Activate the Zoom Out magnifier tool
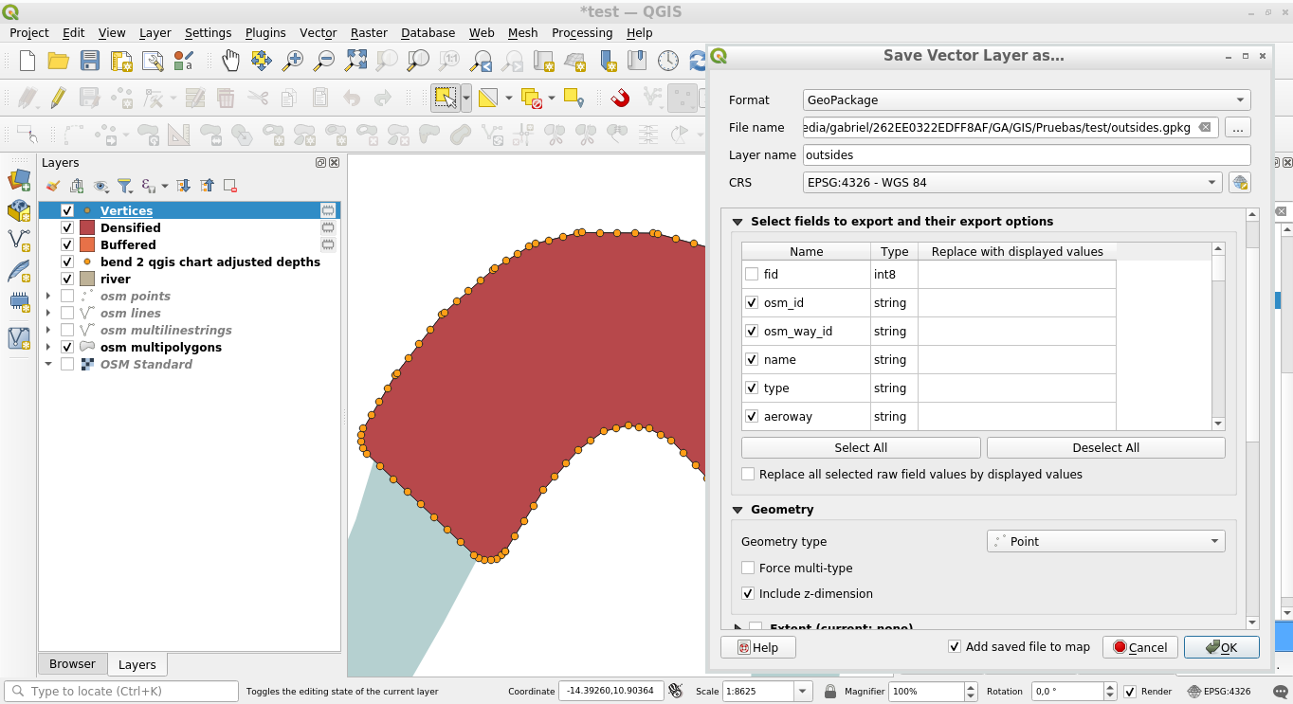 [324, 61]
